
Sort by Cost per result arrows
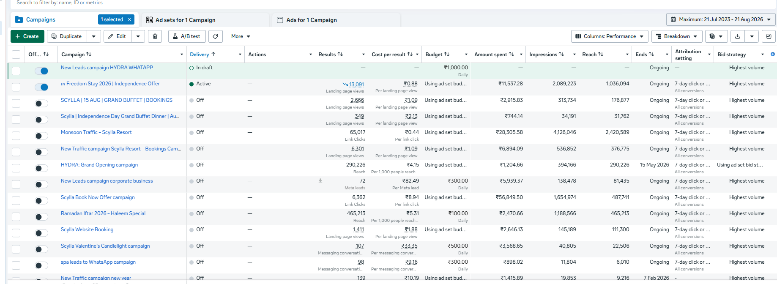(x=410, y=54)
